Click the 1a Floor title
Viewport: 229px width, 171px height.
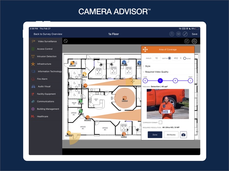114,34
